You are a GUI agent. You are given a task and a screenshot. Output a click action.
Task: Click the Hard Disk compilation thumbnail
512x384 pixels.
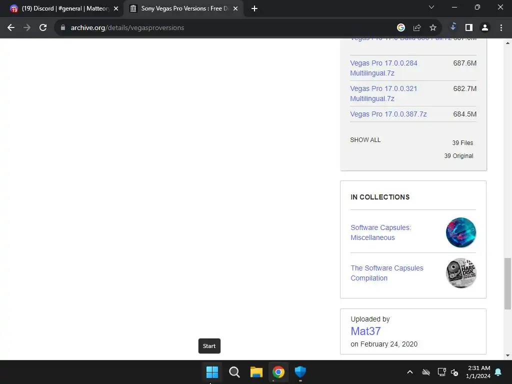click(x=460, y=273)
